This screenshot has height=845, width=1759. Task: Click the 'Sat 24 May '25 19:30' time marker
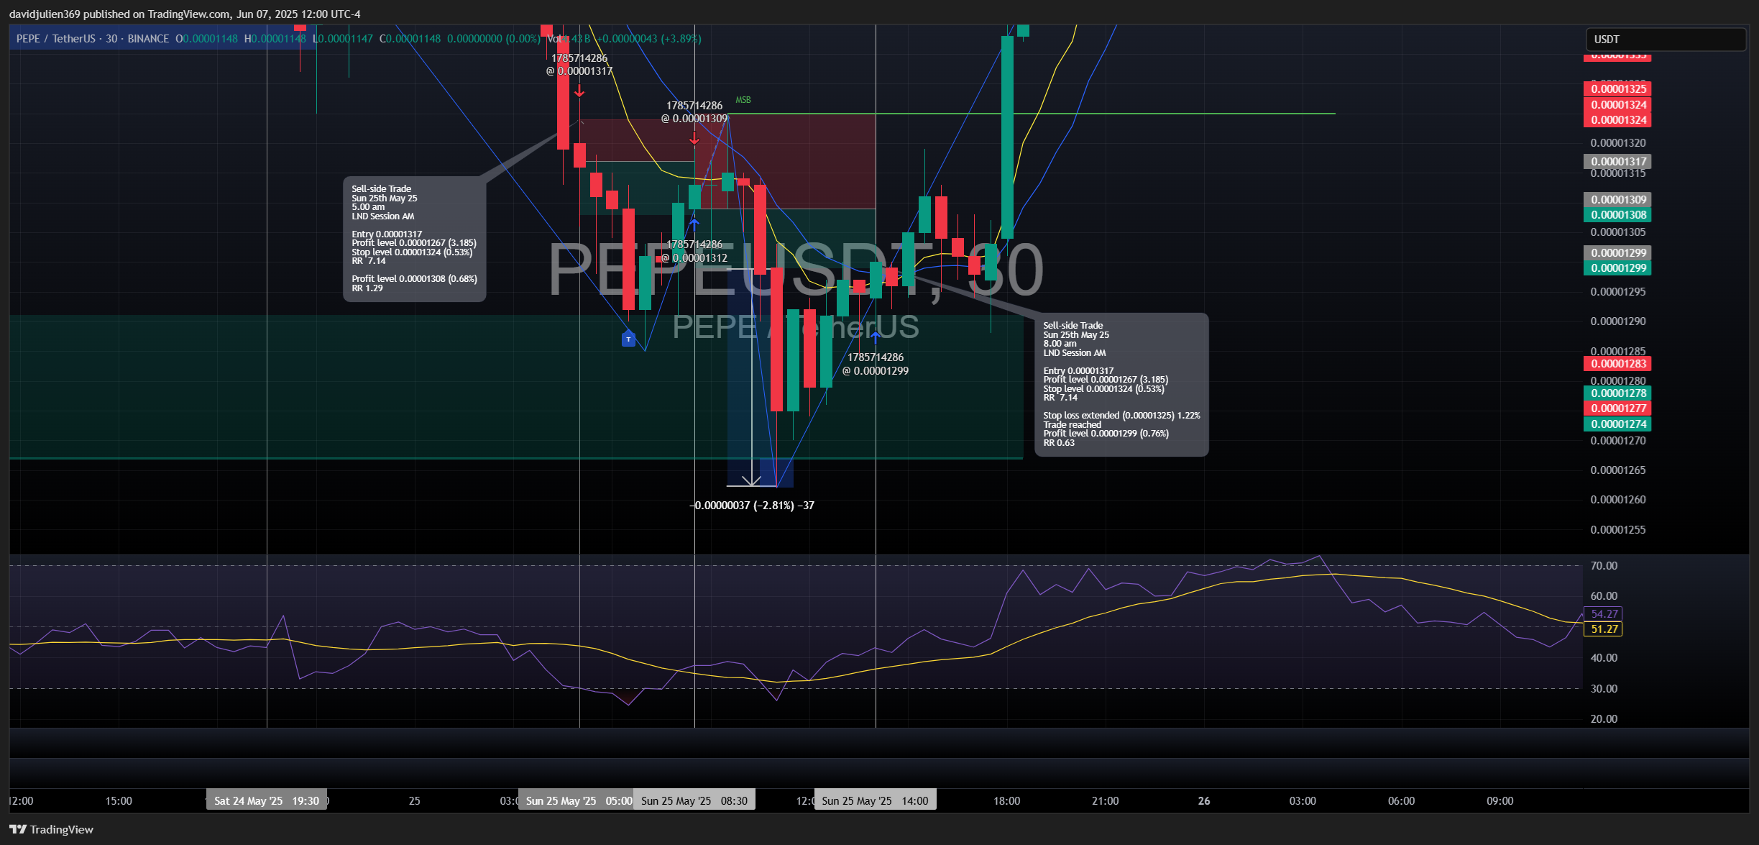(267, 800)
